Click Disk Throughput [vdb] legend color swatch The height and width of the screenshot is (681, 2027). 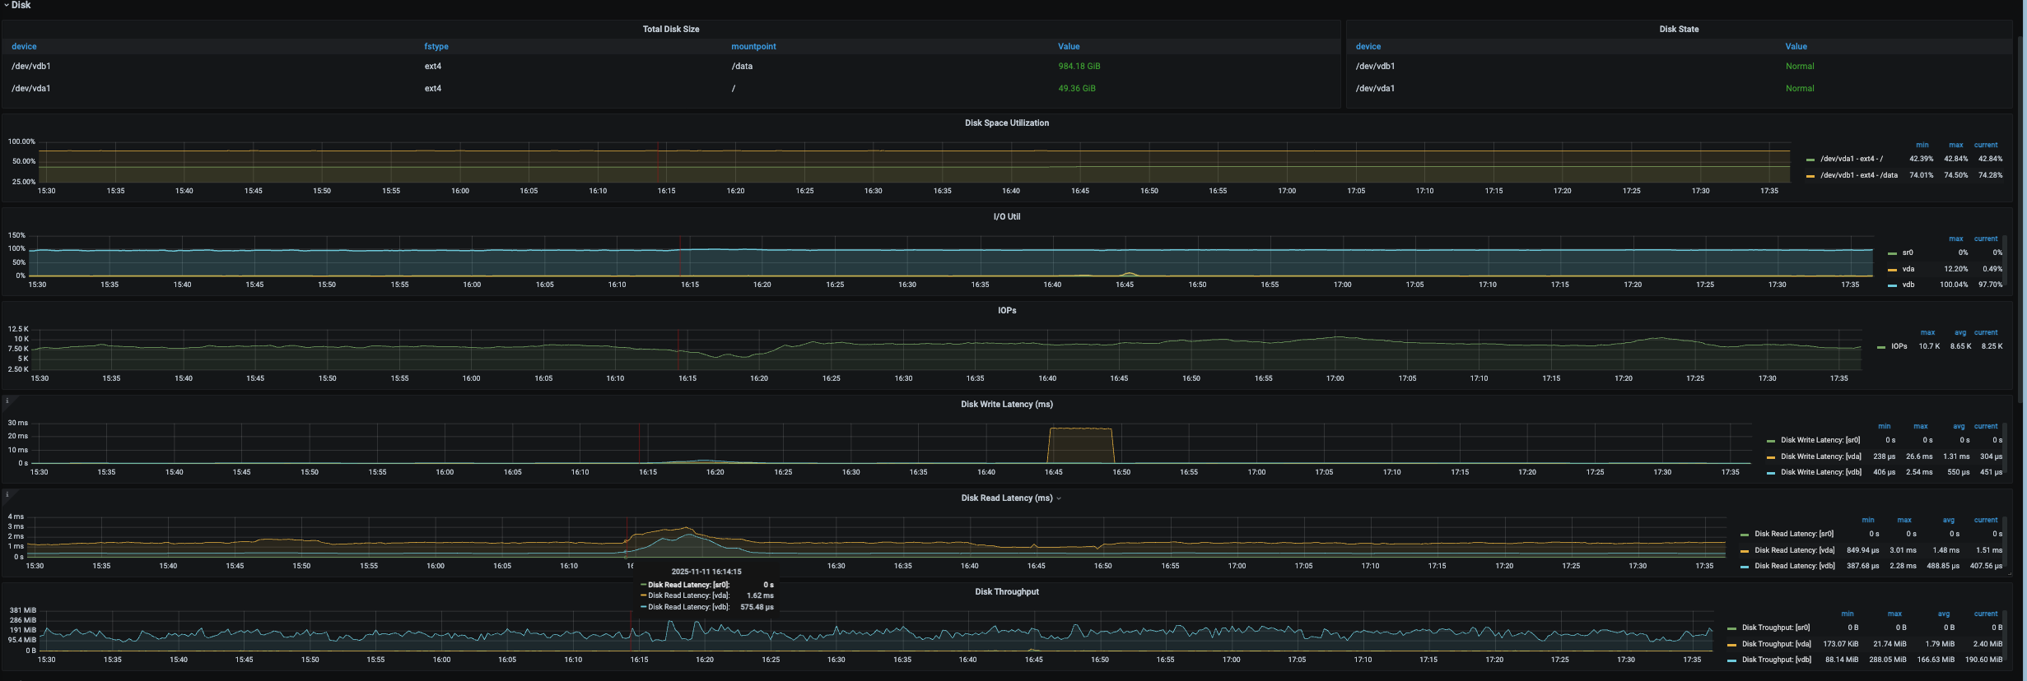point(1732,660)
